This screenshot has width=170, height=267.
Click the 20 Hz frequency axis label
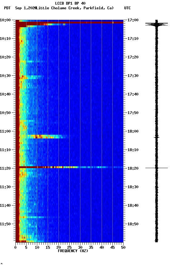pos(59,248)
